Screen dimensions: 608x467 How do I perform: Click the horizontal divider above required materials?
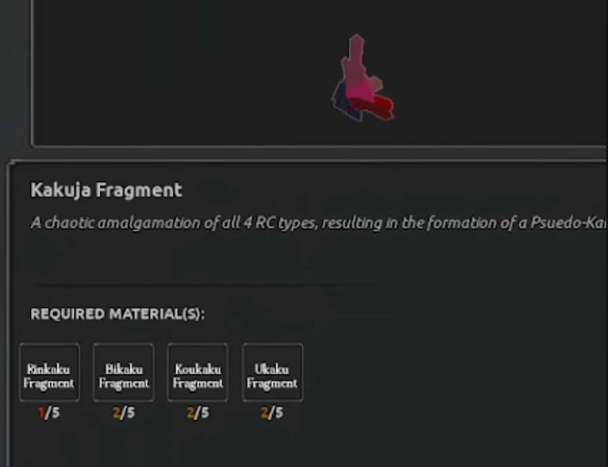click(x=255, y=285)
